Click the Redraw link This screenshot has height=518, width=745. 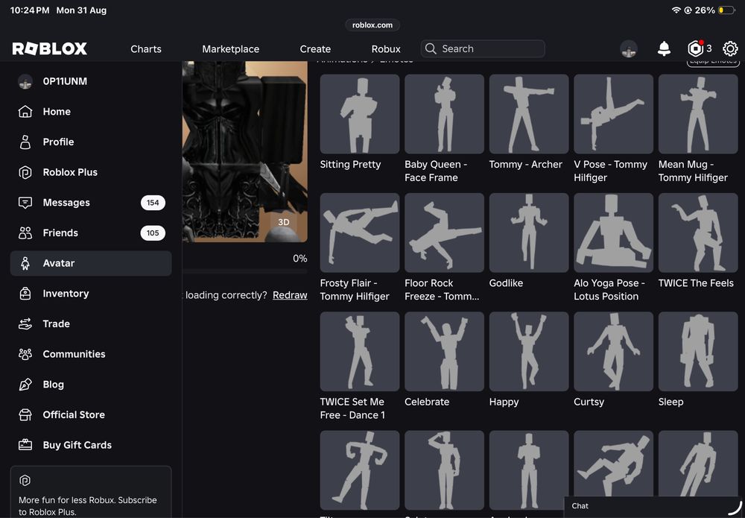290,295
